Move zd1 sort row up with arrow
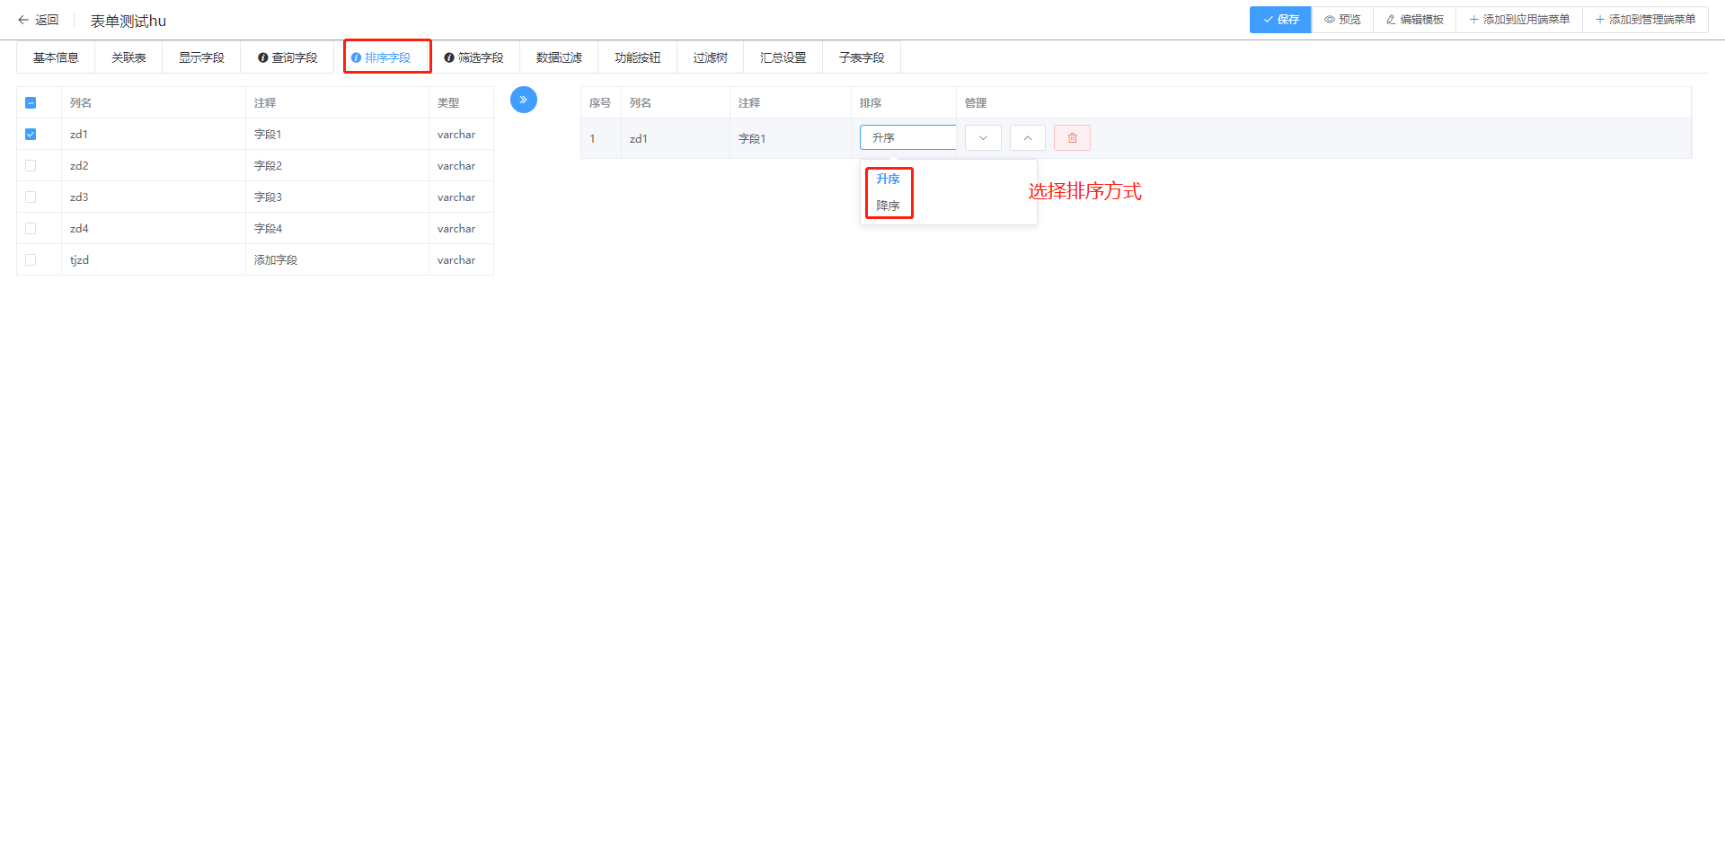Viewport: 1725px width, 841px height. tap(1027, 138)
